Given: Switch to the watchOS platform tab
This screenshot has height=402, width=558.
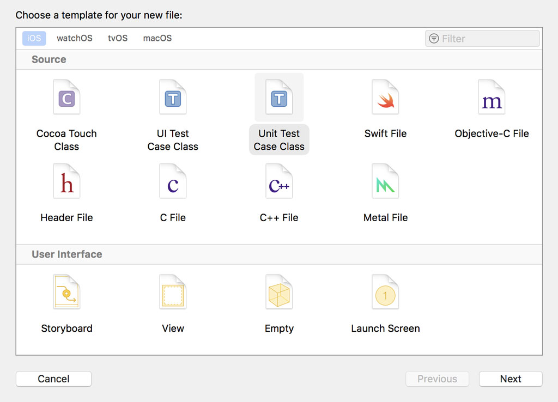Looking at the screenshot, I should coord(75,38).
